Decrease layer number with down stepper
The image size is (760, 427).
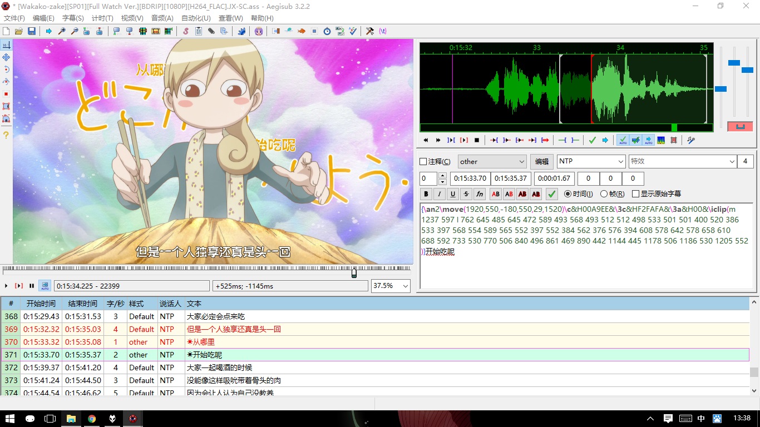pos(442,182)
